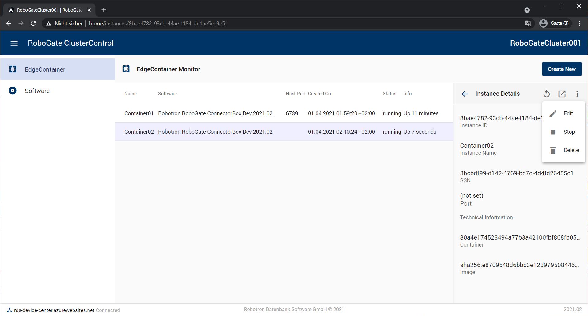
Task: Click the Status column header
Action: point(389,94)
